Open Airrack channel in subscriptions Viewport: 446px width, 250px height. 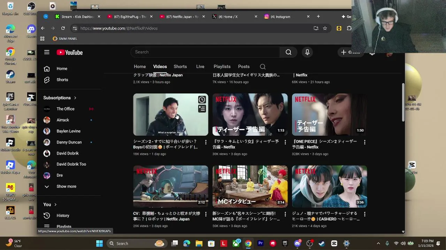pyautogui.click(x=63, y=120)
